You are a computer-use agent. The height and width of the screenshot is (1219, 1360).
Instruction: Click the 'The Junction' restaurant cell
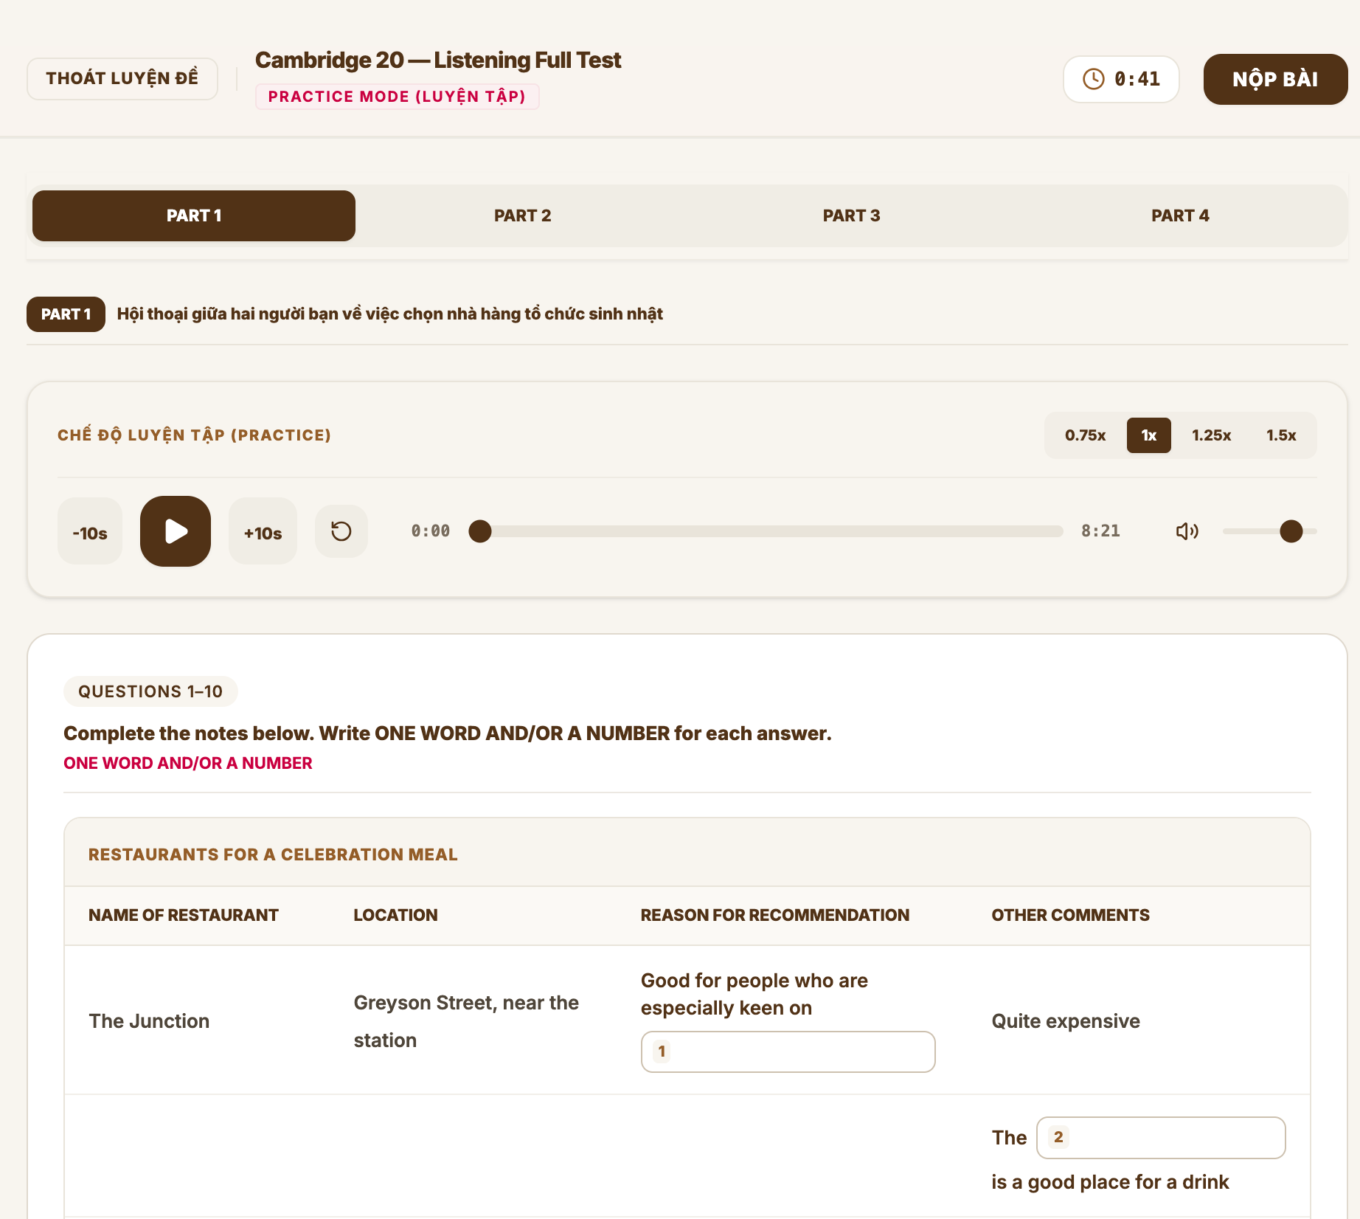149,1021
